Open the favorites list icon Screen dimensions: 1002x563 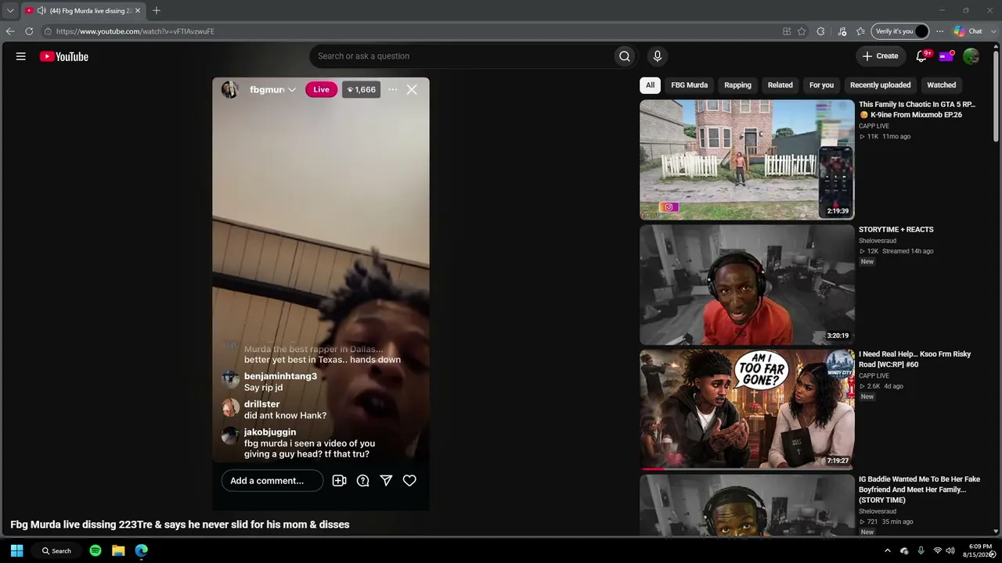[x=860, y=31]
